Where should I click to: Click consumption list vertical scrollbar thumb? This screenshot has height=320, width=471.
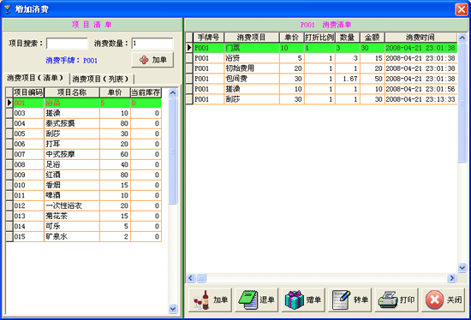point(462,103)
